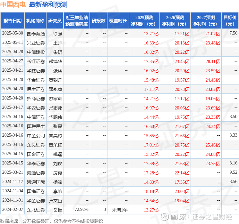Screen dimensions: 239x224
Task: Click the 长江证券 institution cell
Action: pyautogui.click(x=36, y=61)
